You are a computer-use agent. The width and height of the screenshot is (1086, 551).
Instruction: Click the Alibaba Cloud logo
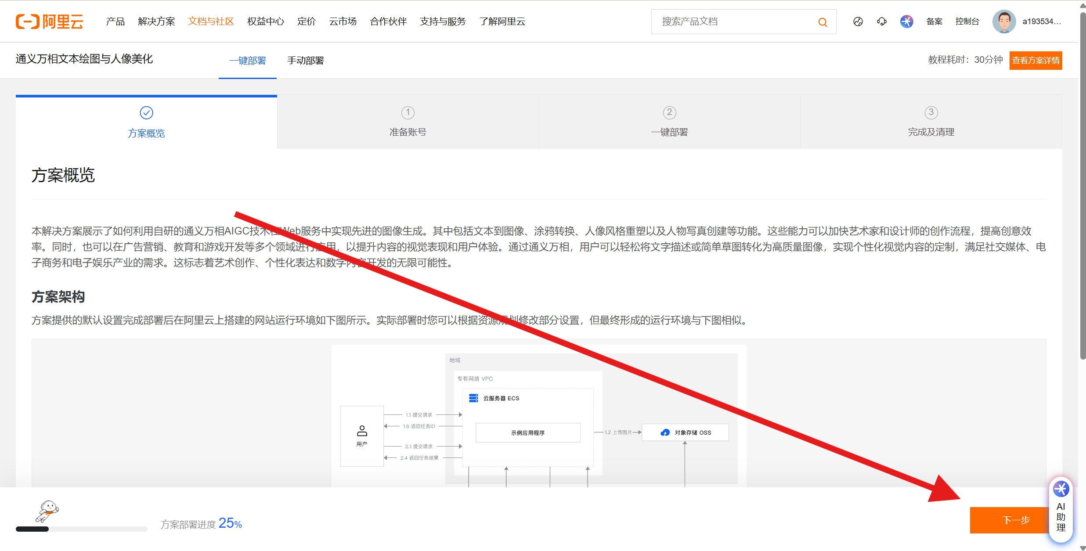click(x=49, y=22)
